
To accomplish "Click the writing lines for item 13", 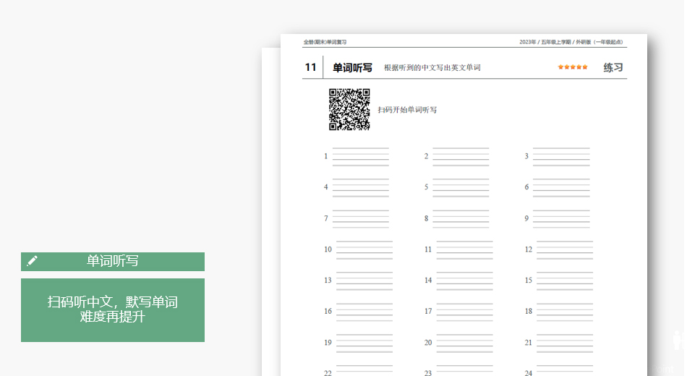I will [x=364, y=281].
